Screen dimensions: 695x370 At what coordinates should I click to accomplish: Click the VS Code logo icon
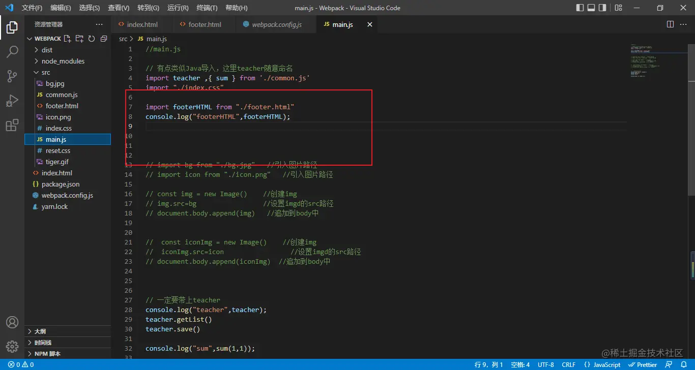[x=9, y=8]
